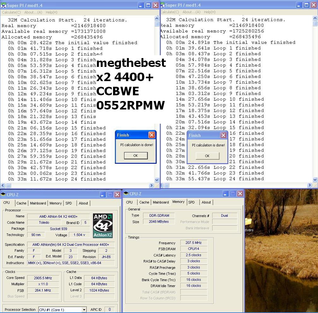The width and height of the screenshot is (318, 313).
Task: Click the Code Name Toledo field
Action: point(44,222)
